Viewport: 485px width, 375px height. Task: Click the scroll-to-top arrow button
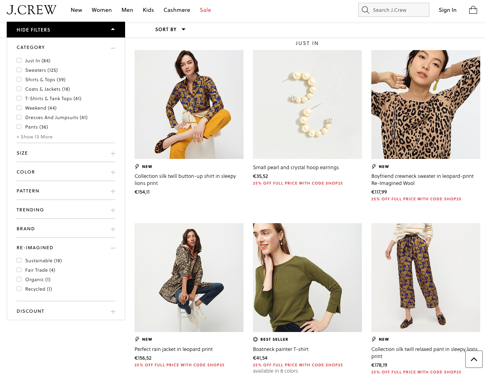(x=474, y=359)
